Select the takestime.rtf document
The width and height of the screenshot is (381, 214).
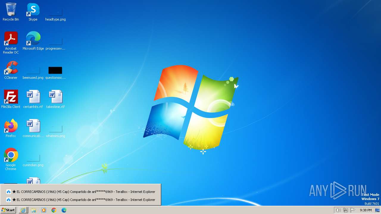pyautogui.click(x=55, y=99)
